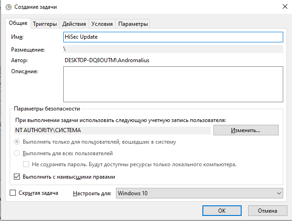Click the Размещение: label
This screenshot has width=292, height=221.
(28, 50)
